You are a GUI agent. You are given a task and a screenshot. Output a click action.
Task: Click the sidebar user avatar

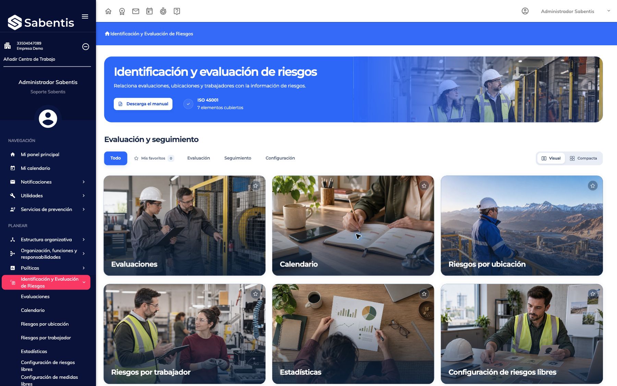point(48,118)
